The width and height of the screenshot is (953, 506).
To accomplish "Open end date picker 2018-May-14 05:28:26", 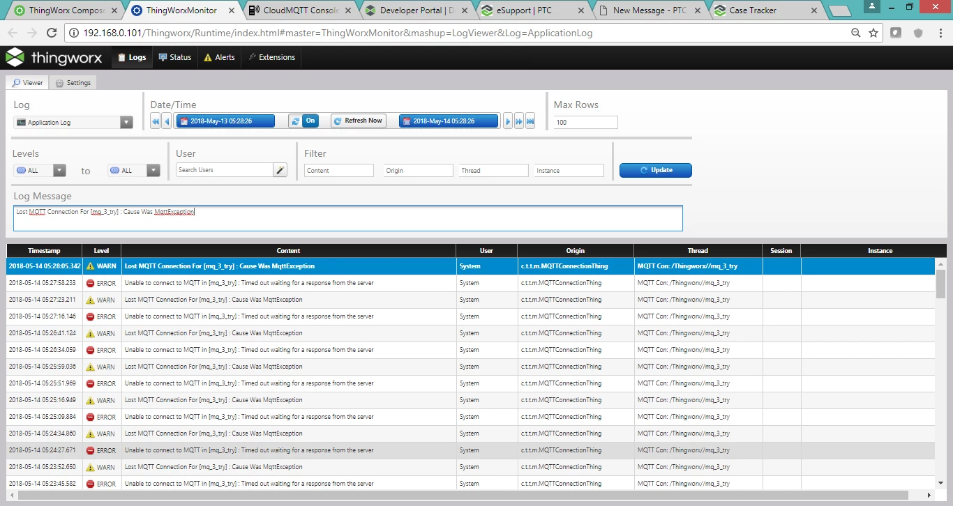I will pos(449,121).
